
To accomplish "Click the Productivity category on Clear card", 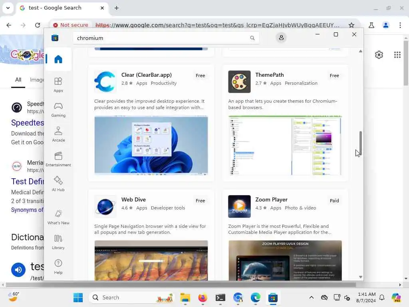I will [163, 83].
